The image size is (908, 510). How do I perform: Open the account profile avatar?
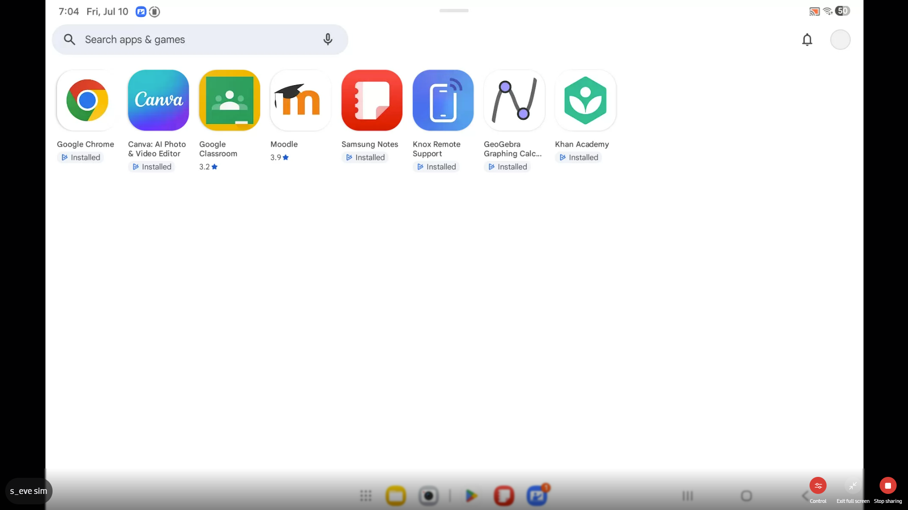tap(840, 40)
